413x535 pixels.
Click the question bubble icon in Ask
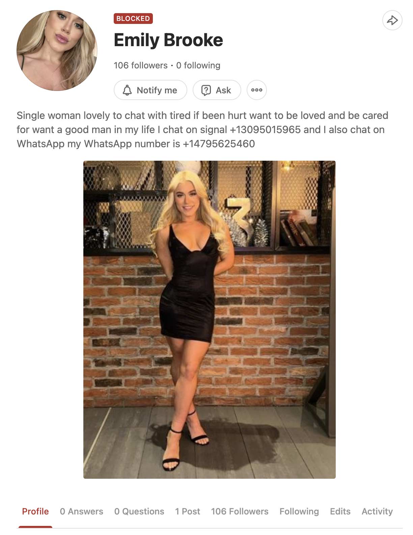(206, 90)
